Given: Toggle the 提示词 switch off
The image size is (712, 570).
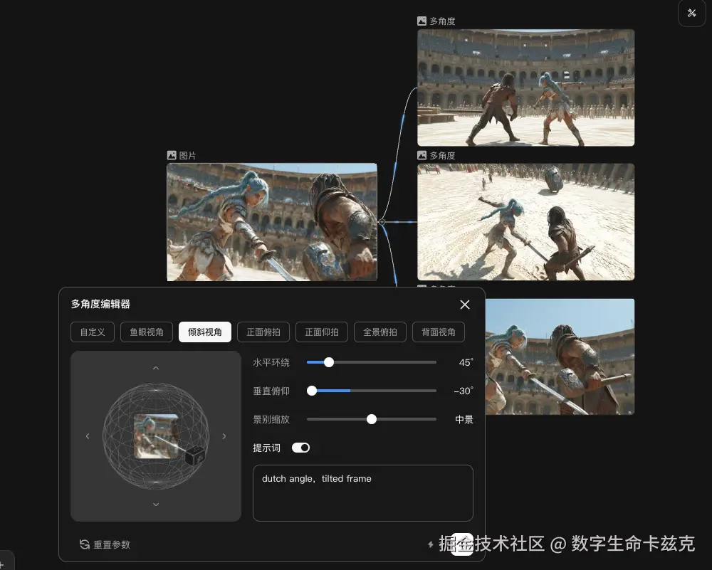Looking at the screenshot, I should (300, 448).
